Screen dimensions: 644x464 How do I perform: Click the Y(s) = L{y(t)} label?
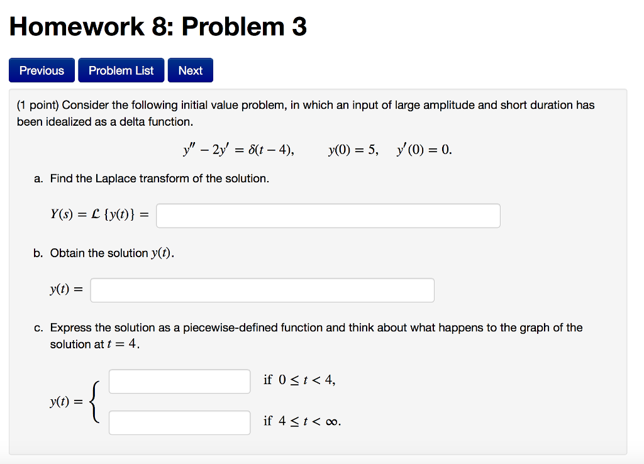coord(99,215)
